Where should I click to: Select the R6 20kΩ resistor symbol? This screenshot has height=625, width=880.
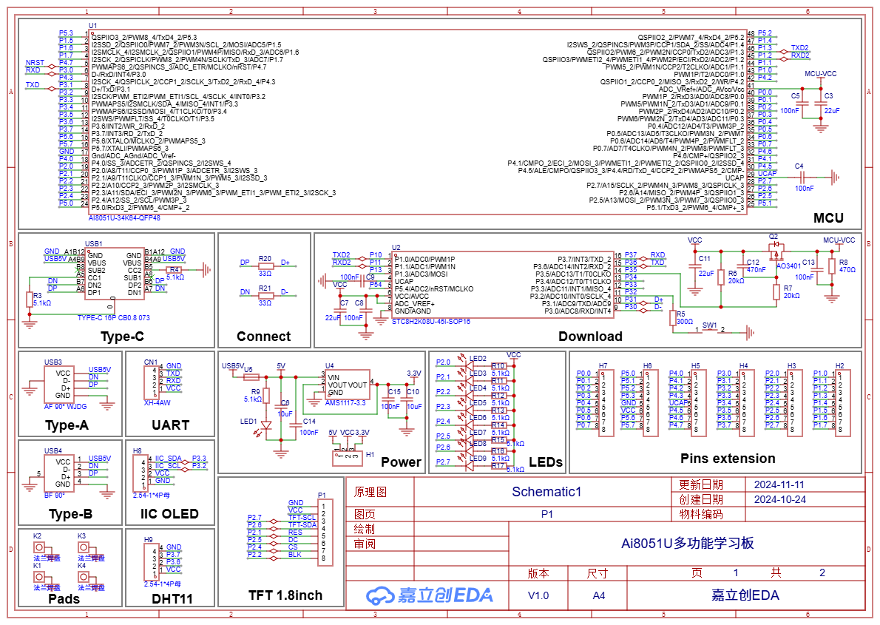point(722,277)
